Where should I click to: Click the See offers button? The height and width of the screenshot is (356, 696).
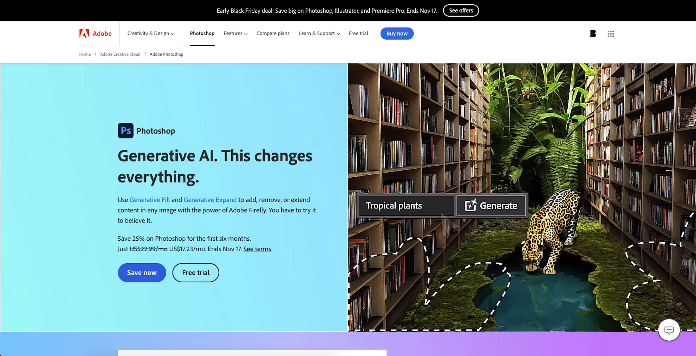tap(461, 11)
